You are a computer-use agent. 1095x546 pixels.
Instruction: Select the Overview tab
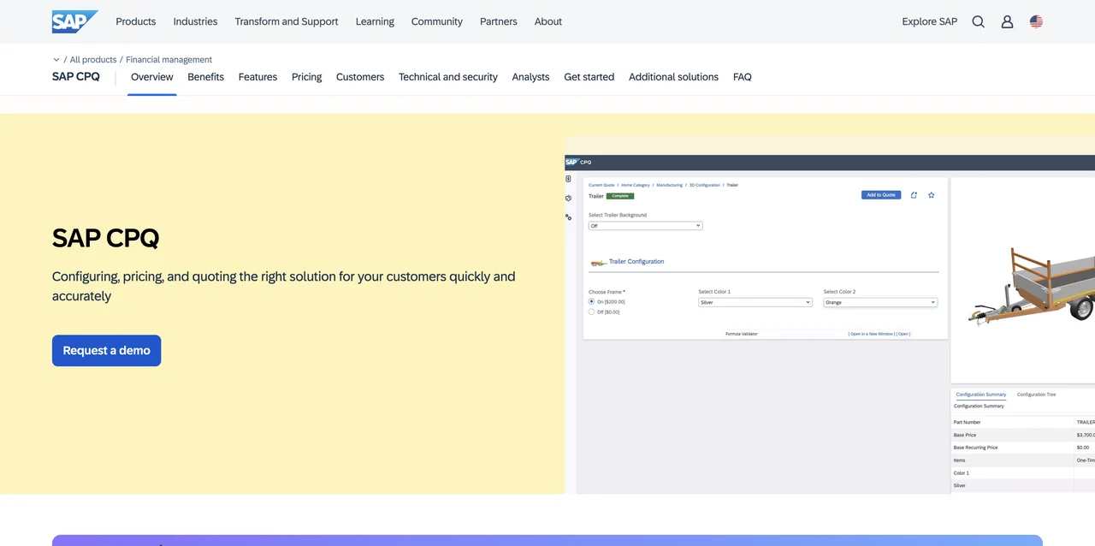click(152, 77)
